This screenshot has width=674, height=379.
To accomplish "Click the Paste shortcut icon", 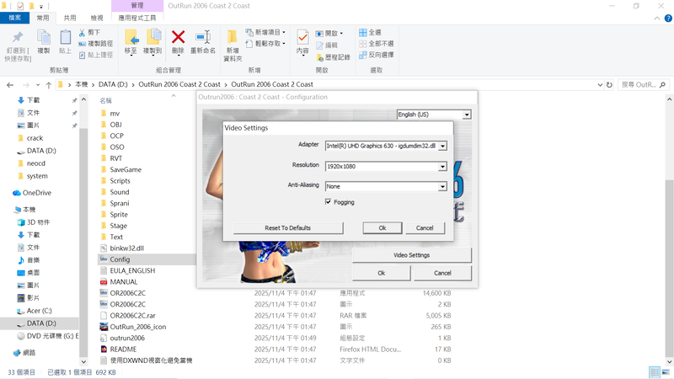I will (82, 55).
